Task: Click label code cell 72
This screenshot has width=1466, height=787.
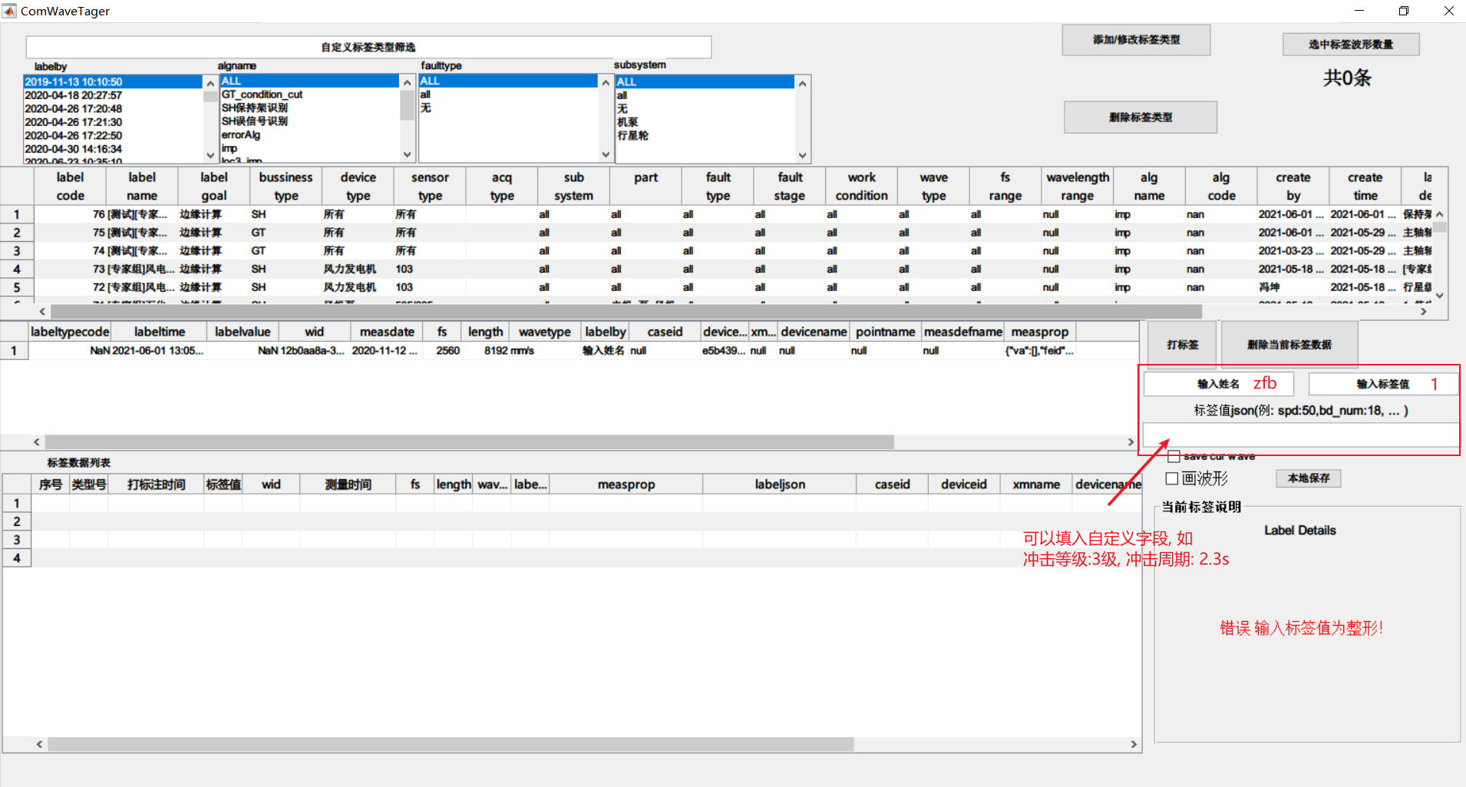Action: (x=70, y=287)
